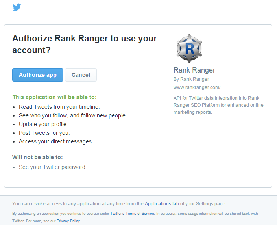Click the 'By Rank Ranger' author line
The image size is (277, 225).
click(x=191, y=79)
